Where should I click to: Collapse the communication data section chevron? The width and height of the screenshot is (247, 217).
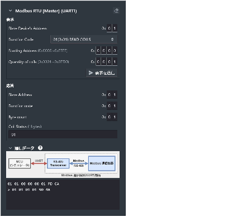point(10,148)
